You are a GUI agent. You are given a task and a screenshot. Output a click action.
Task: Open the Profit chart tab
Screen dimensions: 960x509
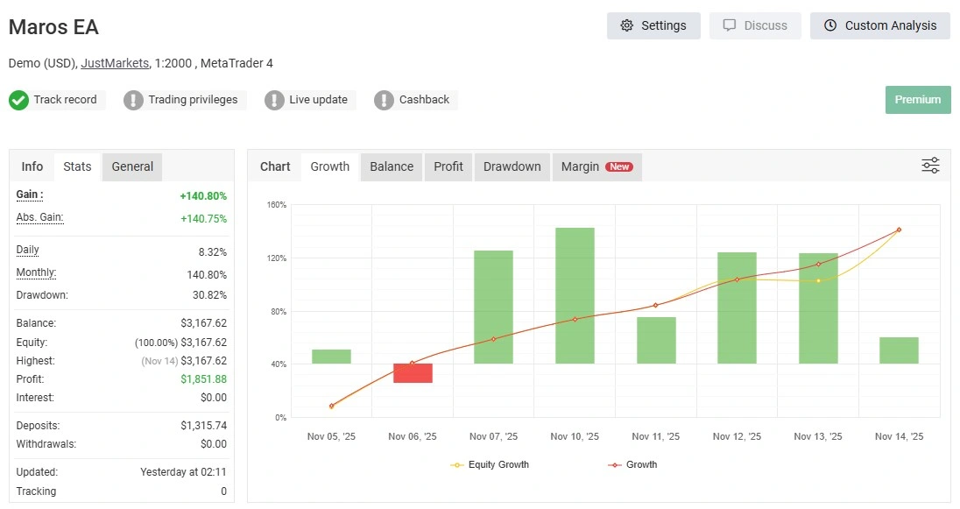pos(448,166)
